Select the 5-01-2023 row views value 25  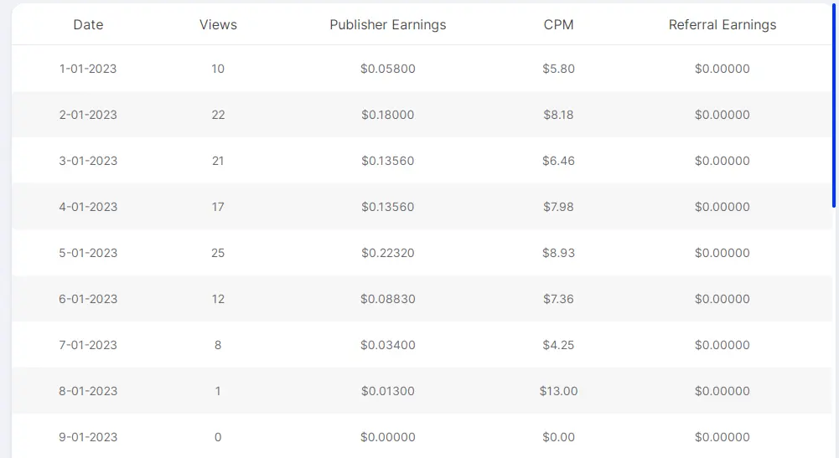click(218, 252)
